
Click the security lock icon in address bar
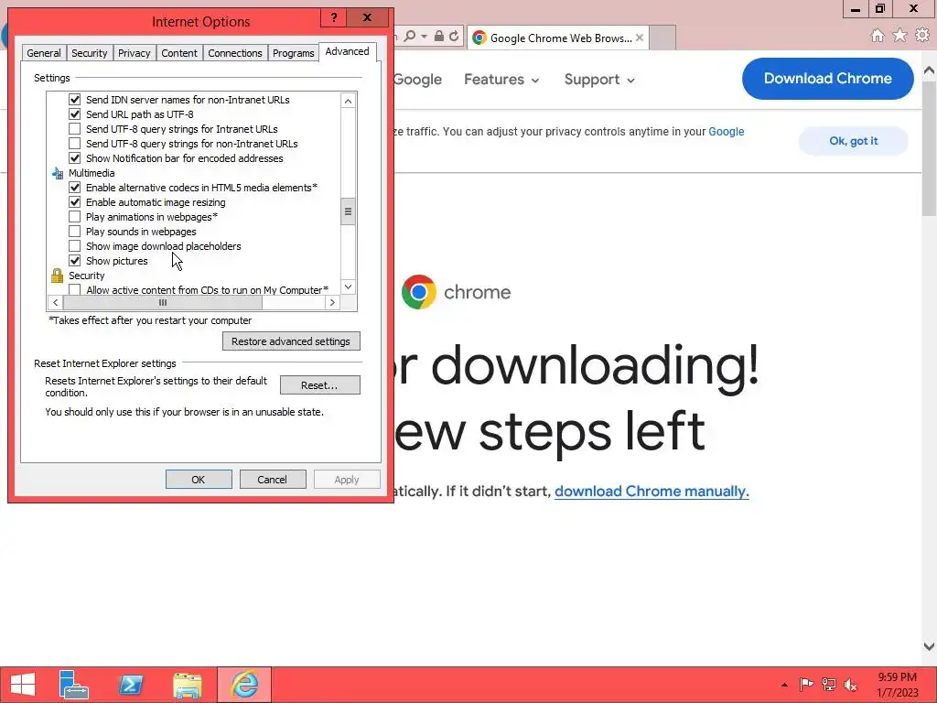pyautogui.click(x=438, y=37)
